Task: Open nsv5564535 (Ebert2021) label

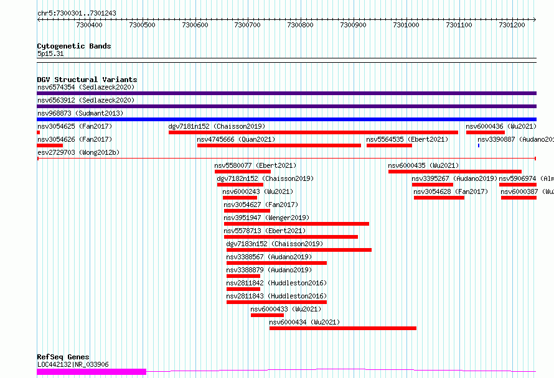Action: [x=407, y=139]
